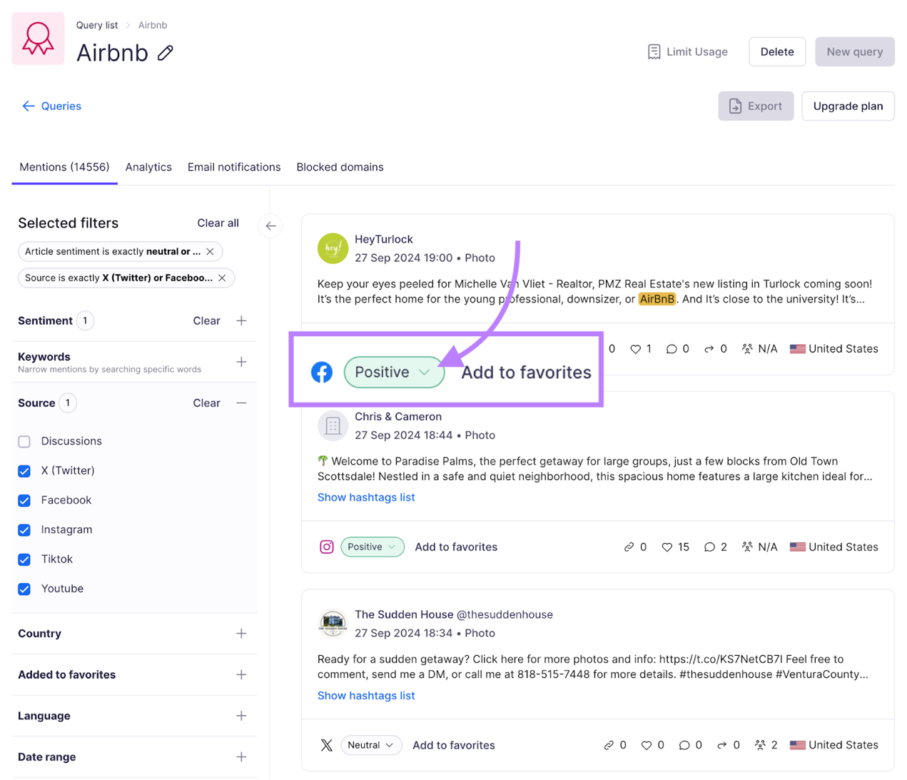Remove the article sentiment filter chip
Image resolution: width=907 pixels, height=780 pixels.
point(210,251)
